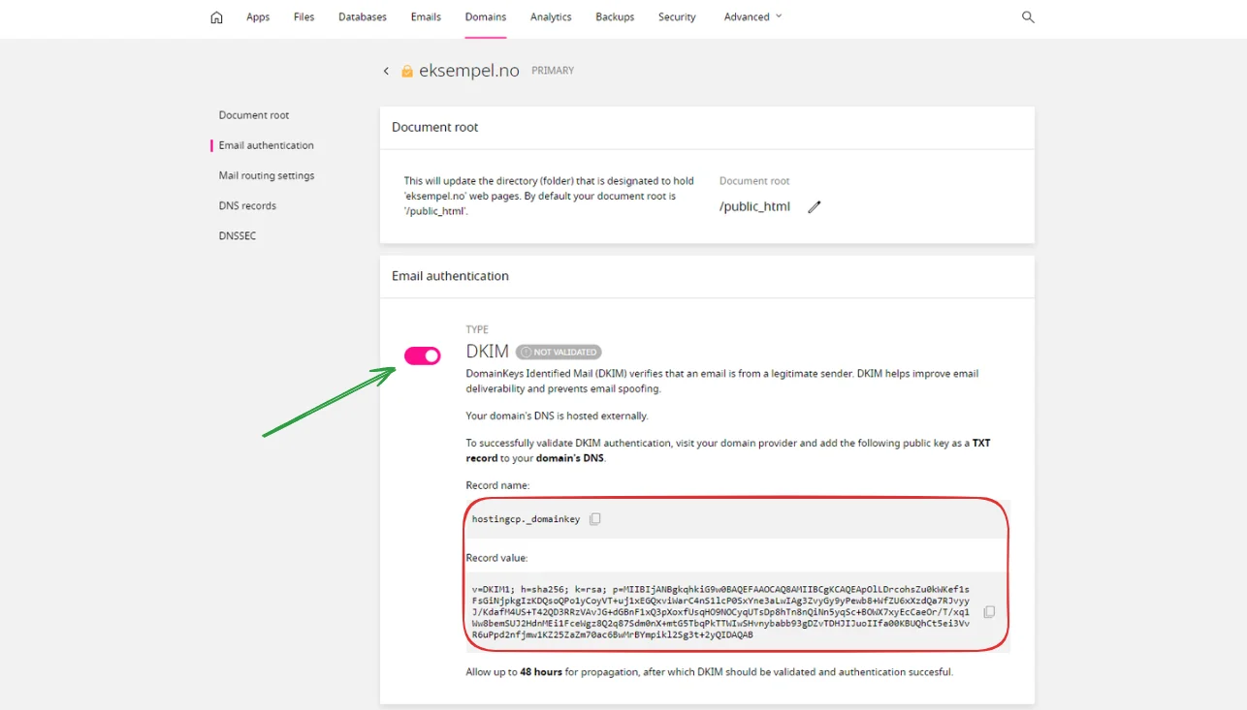
Task: Edit document root with the pencil icon
Action: (815, 206)
